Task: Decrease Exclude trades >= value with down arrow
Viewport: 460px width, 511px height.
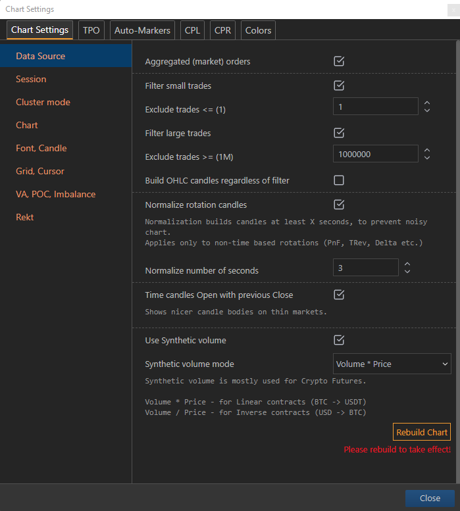Action: pos(427,158)
